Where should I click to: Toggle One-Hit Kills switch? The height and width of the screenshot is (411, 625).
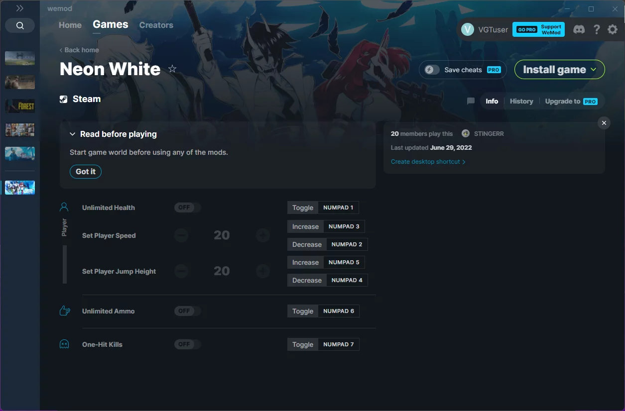[x=187, y=344]
